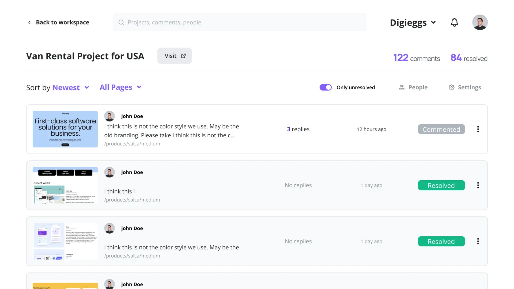Open more options for the 'I think this i' comment
The image size is (514, 289).
(478, 185)
